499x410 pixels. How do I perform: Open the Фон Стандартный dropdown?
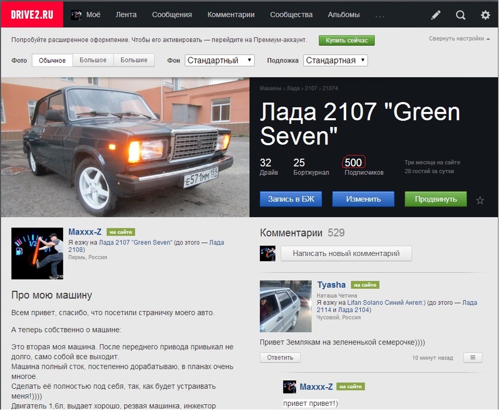pos(219,60)
